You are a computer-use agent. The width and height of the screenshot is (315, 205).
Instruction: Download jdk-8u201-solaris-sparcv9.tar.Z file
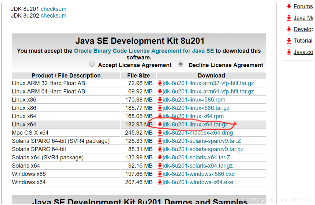coord(202,141)
